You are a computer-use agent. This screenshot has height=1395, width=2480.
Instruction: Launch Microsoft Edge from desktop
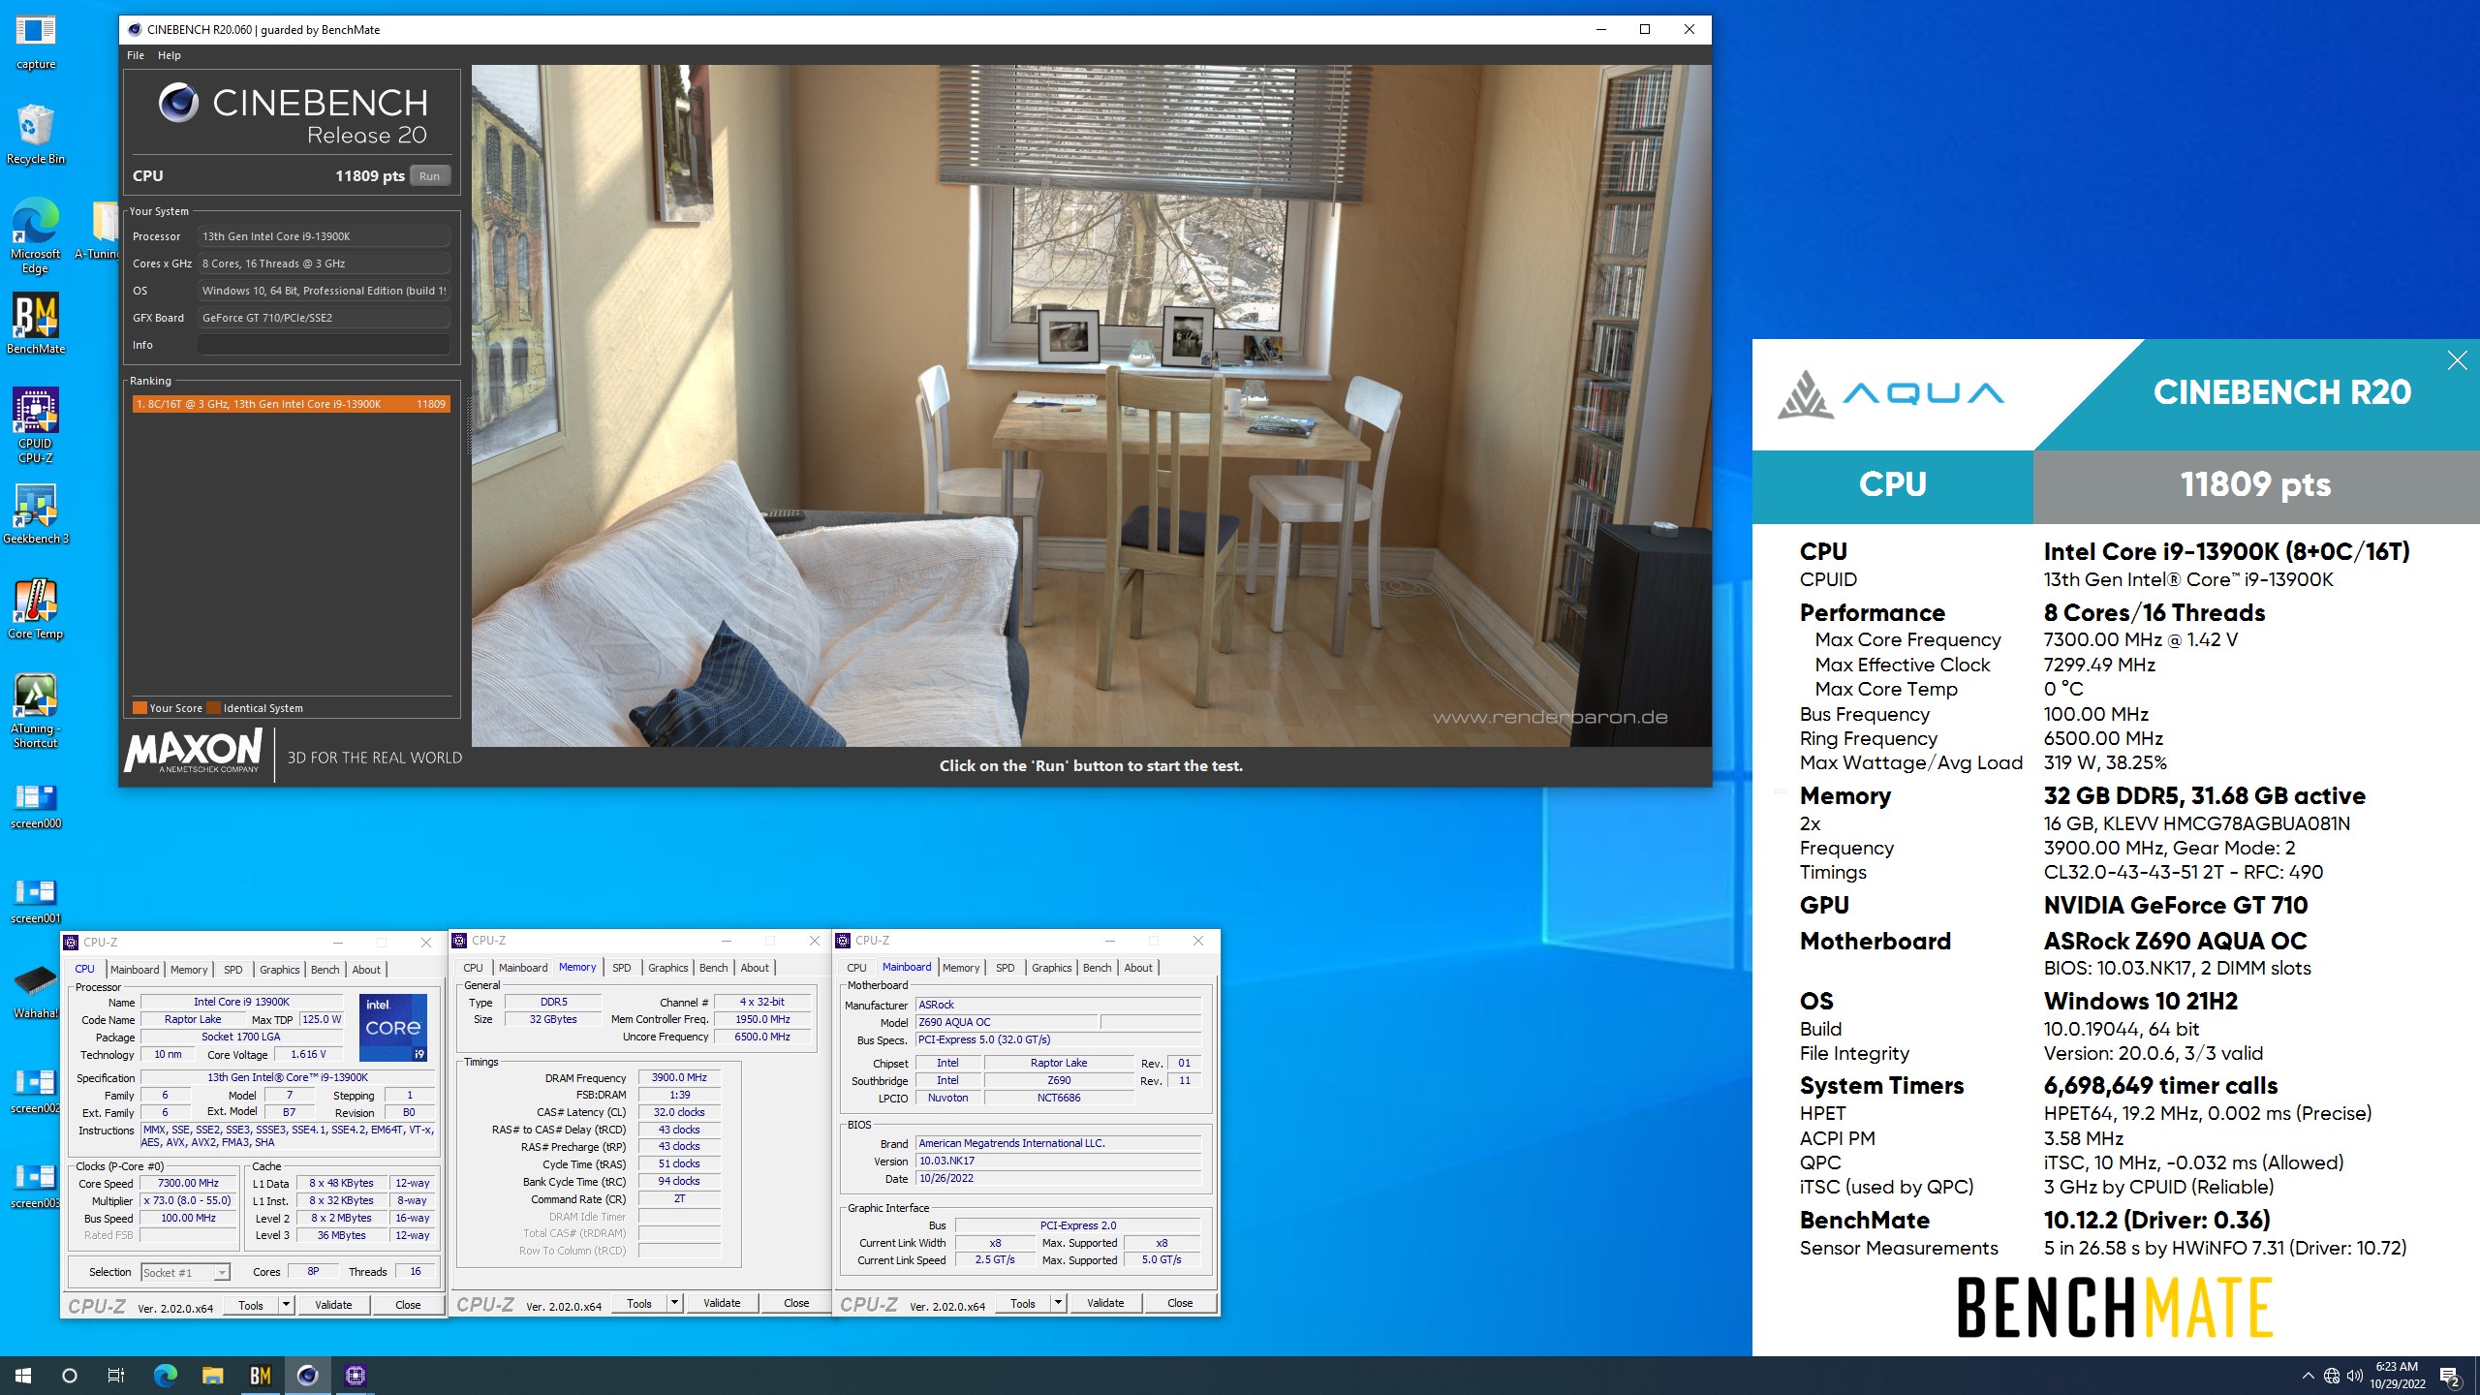pos(36,236)
